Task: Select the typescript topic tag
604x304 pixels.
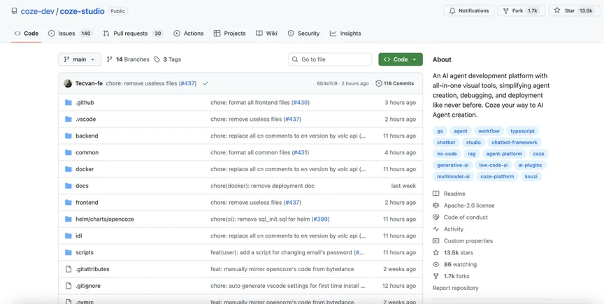Action: click(x=523, y=131)
